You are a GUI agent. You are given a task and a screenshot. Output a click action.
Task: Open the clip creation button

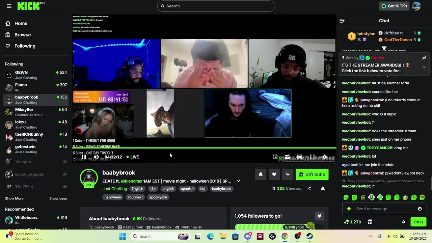[287, 157]
